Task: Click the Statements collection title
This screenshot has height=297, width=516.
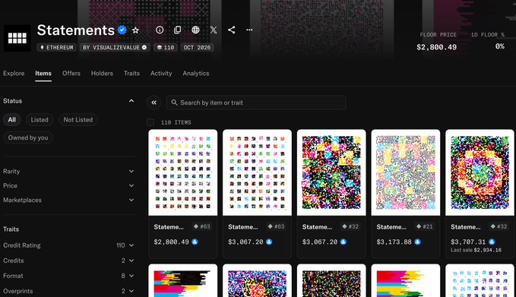Action: 76,30
